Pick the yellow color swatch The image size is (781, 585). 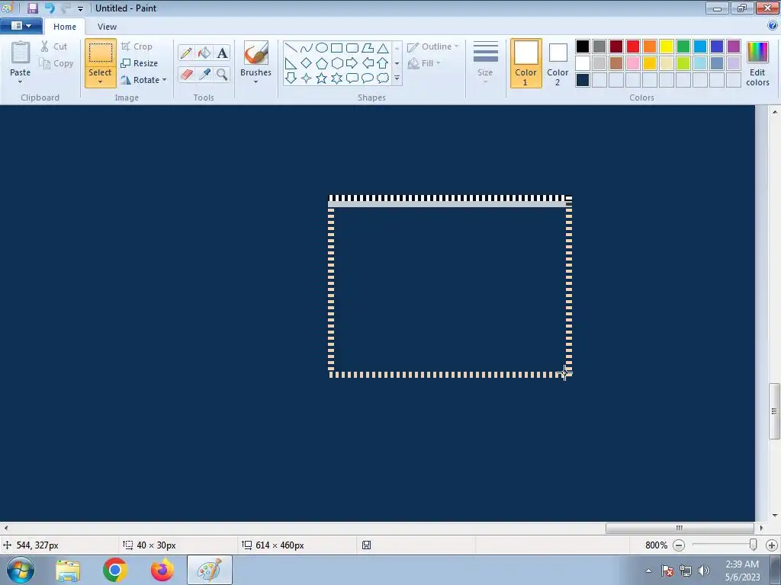tap(666, 46)
